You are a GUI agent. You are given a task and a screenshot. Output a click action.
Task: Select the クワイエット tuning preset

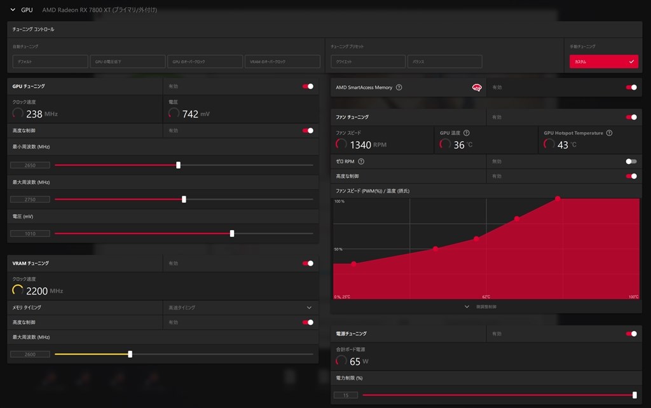pyautogui.click(x=368, y=62)
